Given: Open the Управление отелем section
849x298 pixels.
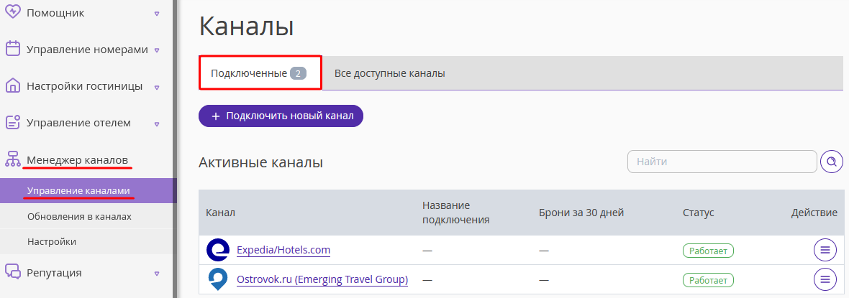Looking at the screenshot, I should coord(78,123).
